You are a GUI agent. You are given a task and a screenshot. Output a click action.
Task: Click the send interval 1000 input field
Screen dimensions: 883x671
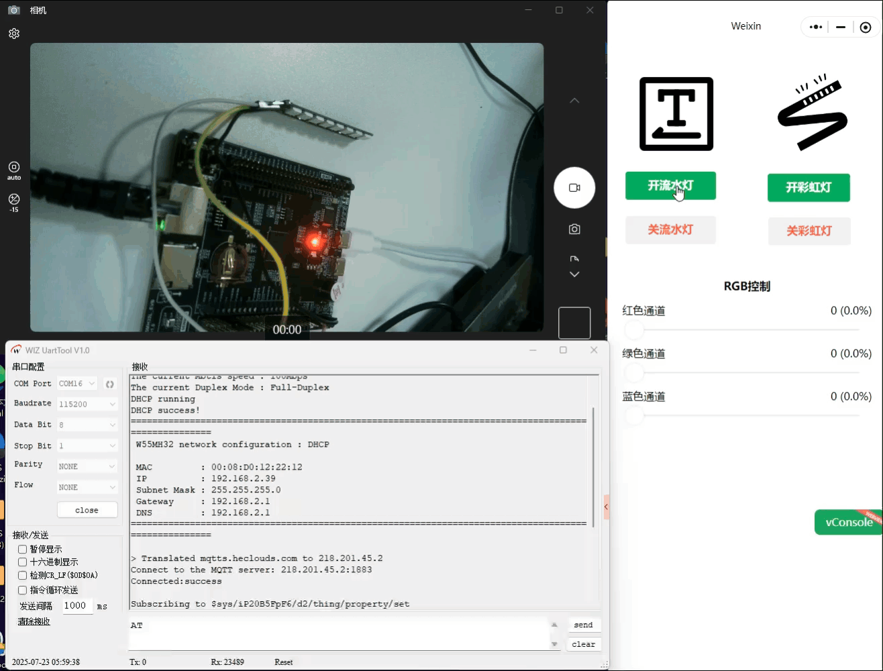[78, 606]
